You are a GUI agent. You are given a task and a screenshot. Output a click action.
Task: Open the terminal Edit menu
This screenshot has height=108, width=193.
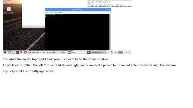[51, 13]
